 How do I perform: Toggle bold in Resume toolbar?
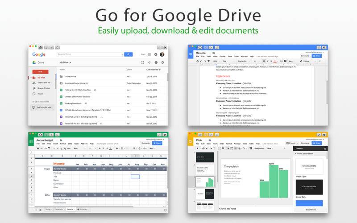click(264, 61)
